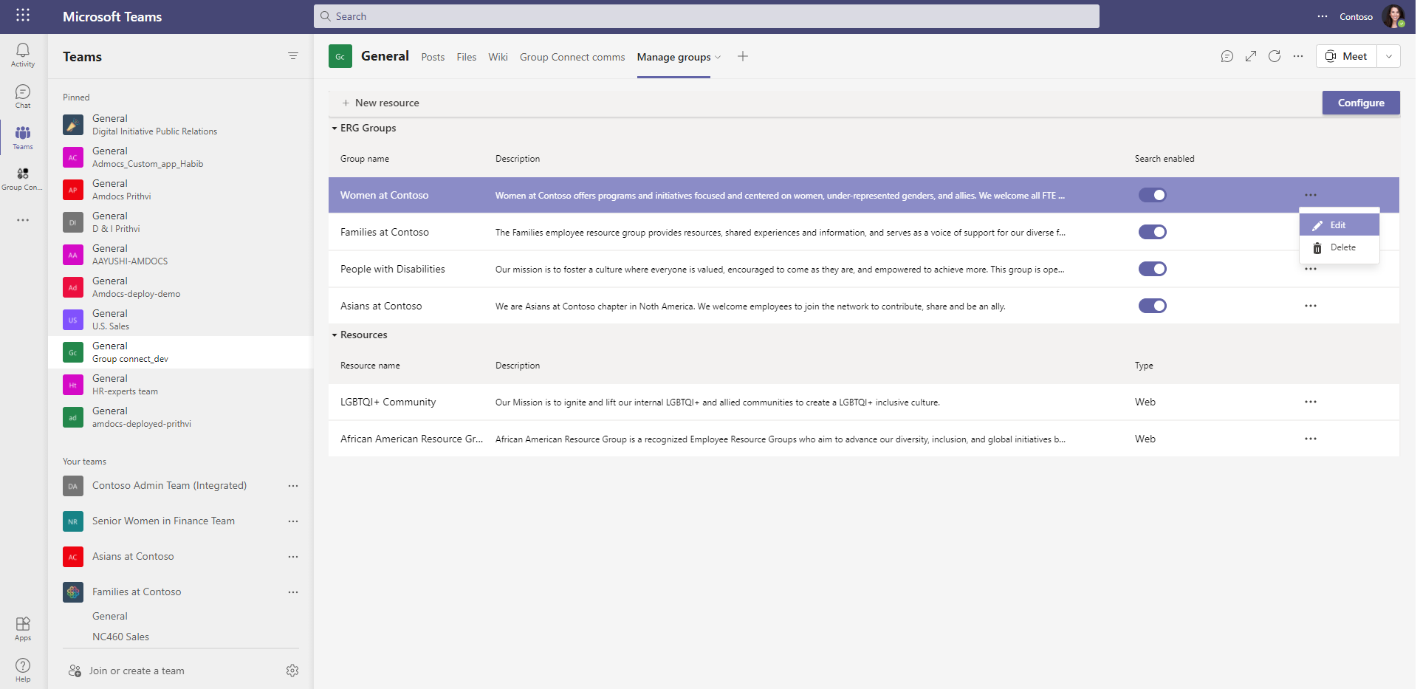Open settings and more ellipsis in title bar
1420x689 pixels.
pyautogui.click(x=1323, y=16)
